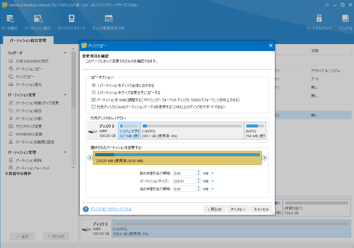The width and height of the screenshot is (354, 248).
Task: Click the greyed 取り消す button
Action: 56,236
